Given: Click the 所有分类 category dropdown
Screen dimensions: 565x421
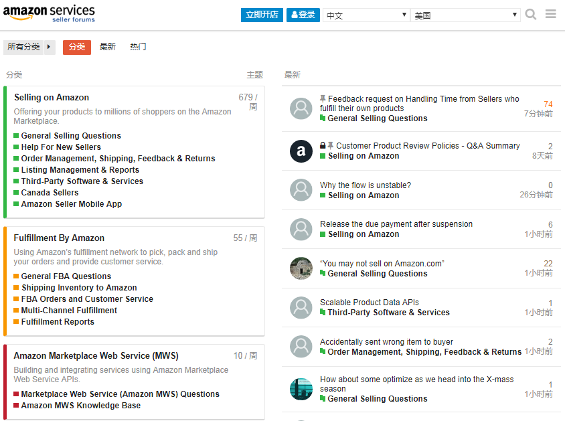Looking at the screenshot, I should (x=23, y=47).
